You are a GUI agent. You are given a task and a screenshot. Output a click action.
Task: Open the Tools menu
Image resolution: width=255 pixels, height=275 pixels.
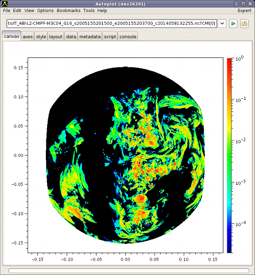pyautogui.click(x=89, y=10)
